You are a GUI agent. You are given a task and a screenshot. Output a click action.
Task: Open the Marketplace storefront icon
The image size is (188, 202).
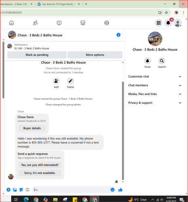click(83, 23)
